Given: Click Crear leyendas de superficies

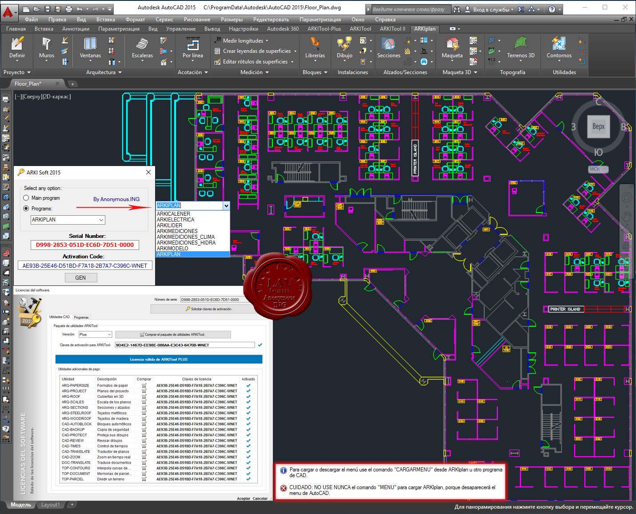Looking at the screenshot, I should [255, 51].
